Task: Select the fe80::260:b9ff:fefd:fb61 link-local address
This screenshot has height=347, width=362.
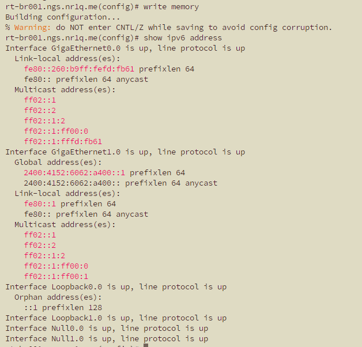Action: (x=79, y=69)
